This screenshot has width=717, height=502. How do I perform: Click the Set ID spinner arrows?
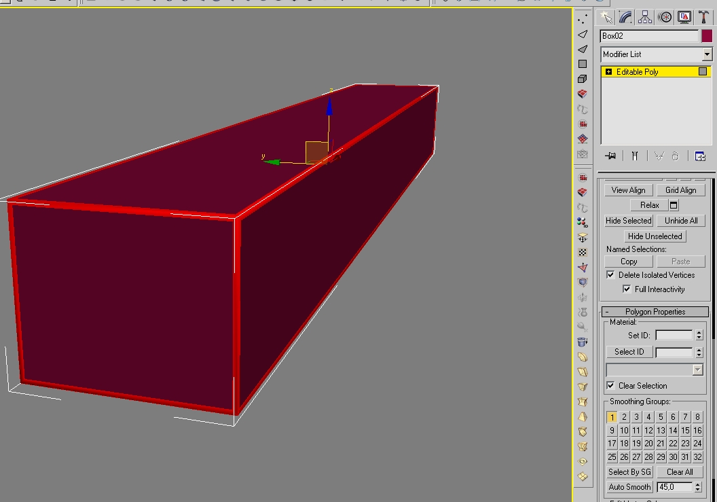click(699, 335)
